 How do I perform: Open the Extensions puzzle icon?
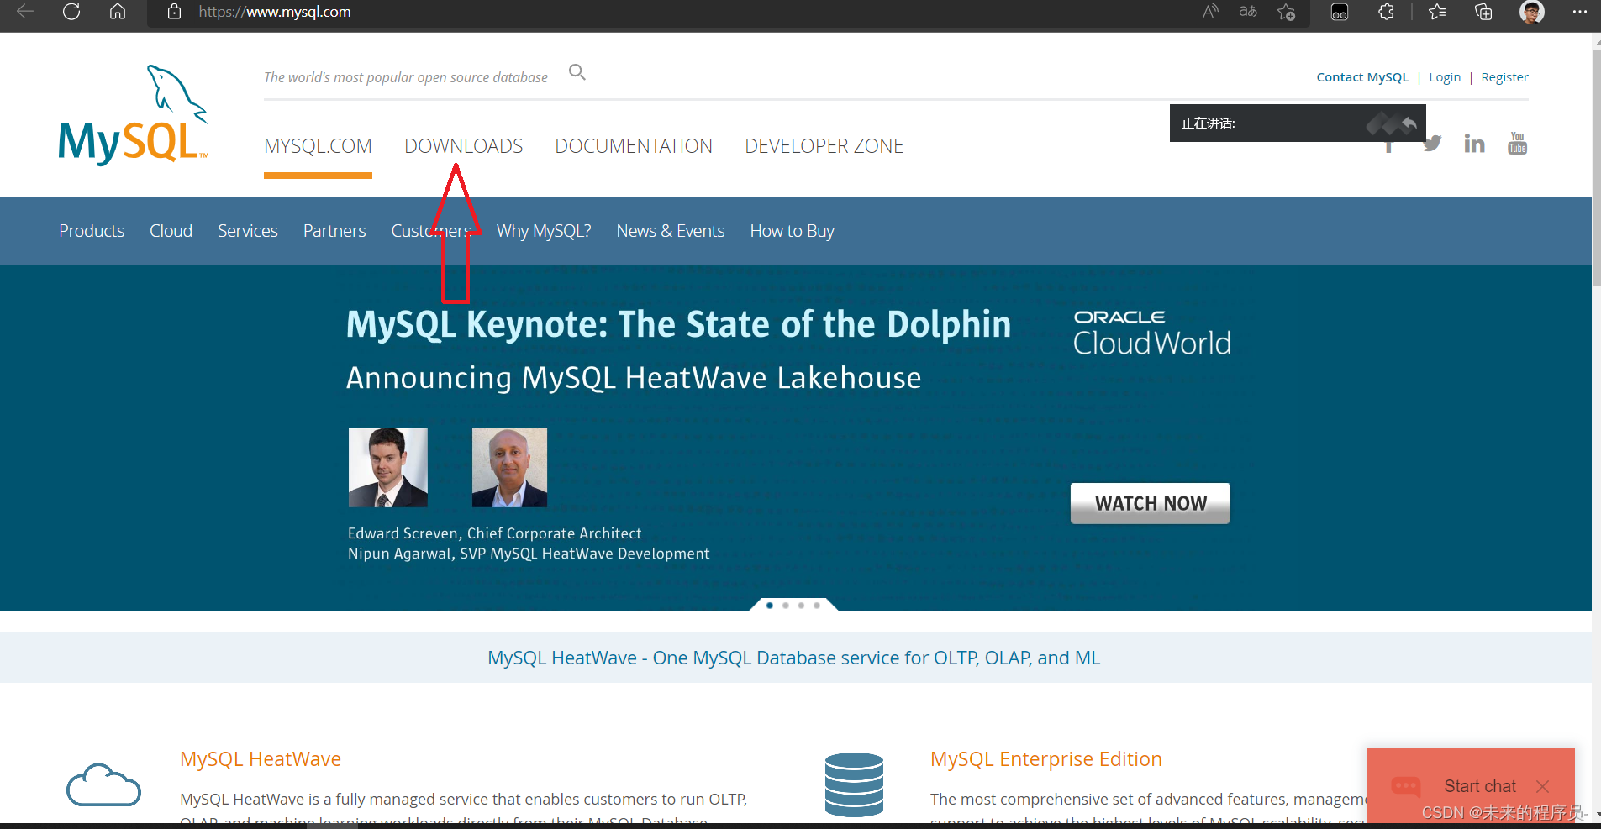tap(1387, 12)
